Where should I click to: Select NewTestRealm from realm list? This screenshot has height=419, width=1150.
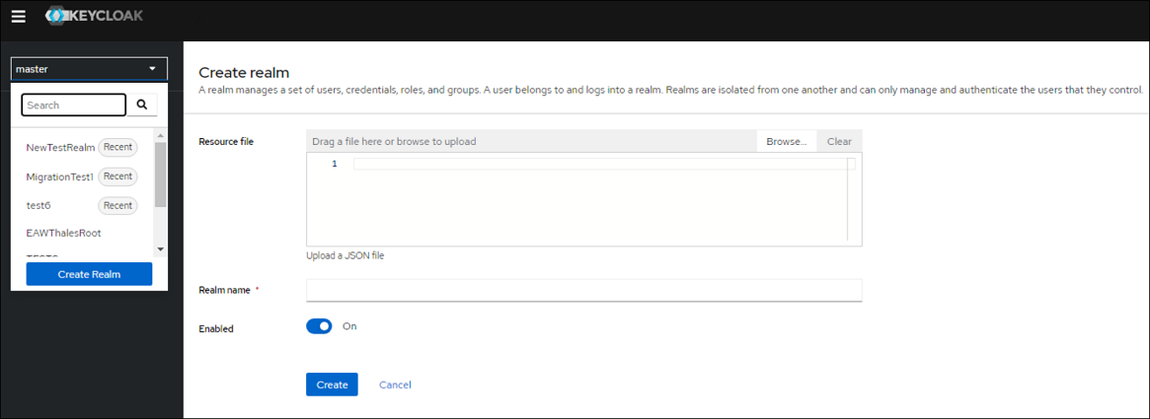[60, 148]
